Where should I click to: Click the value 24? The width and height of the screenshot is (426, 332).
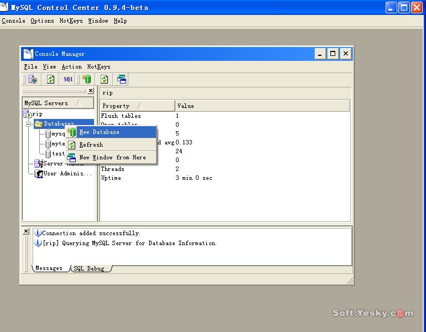click(x=179, y=151)
